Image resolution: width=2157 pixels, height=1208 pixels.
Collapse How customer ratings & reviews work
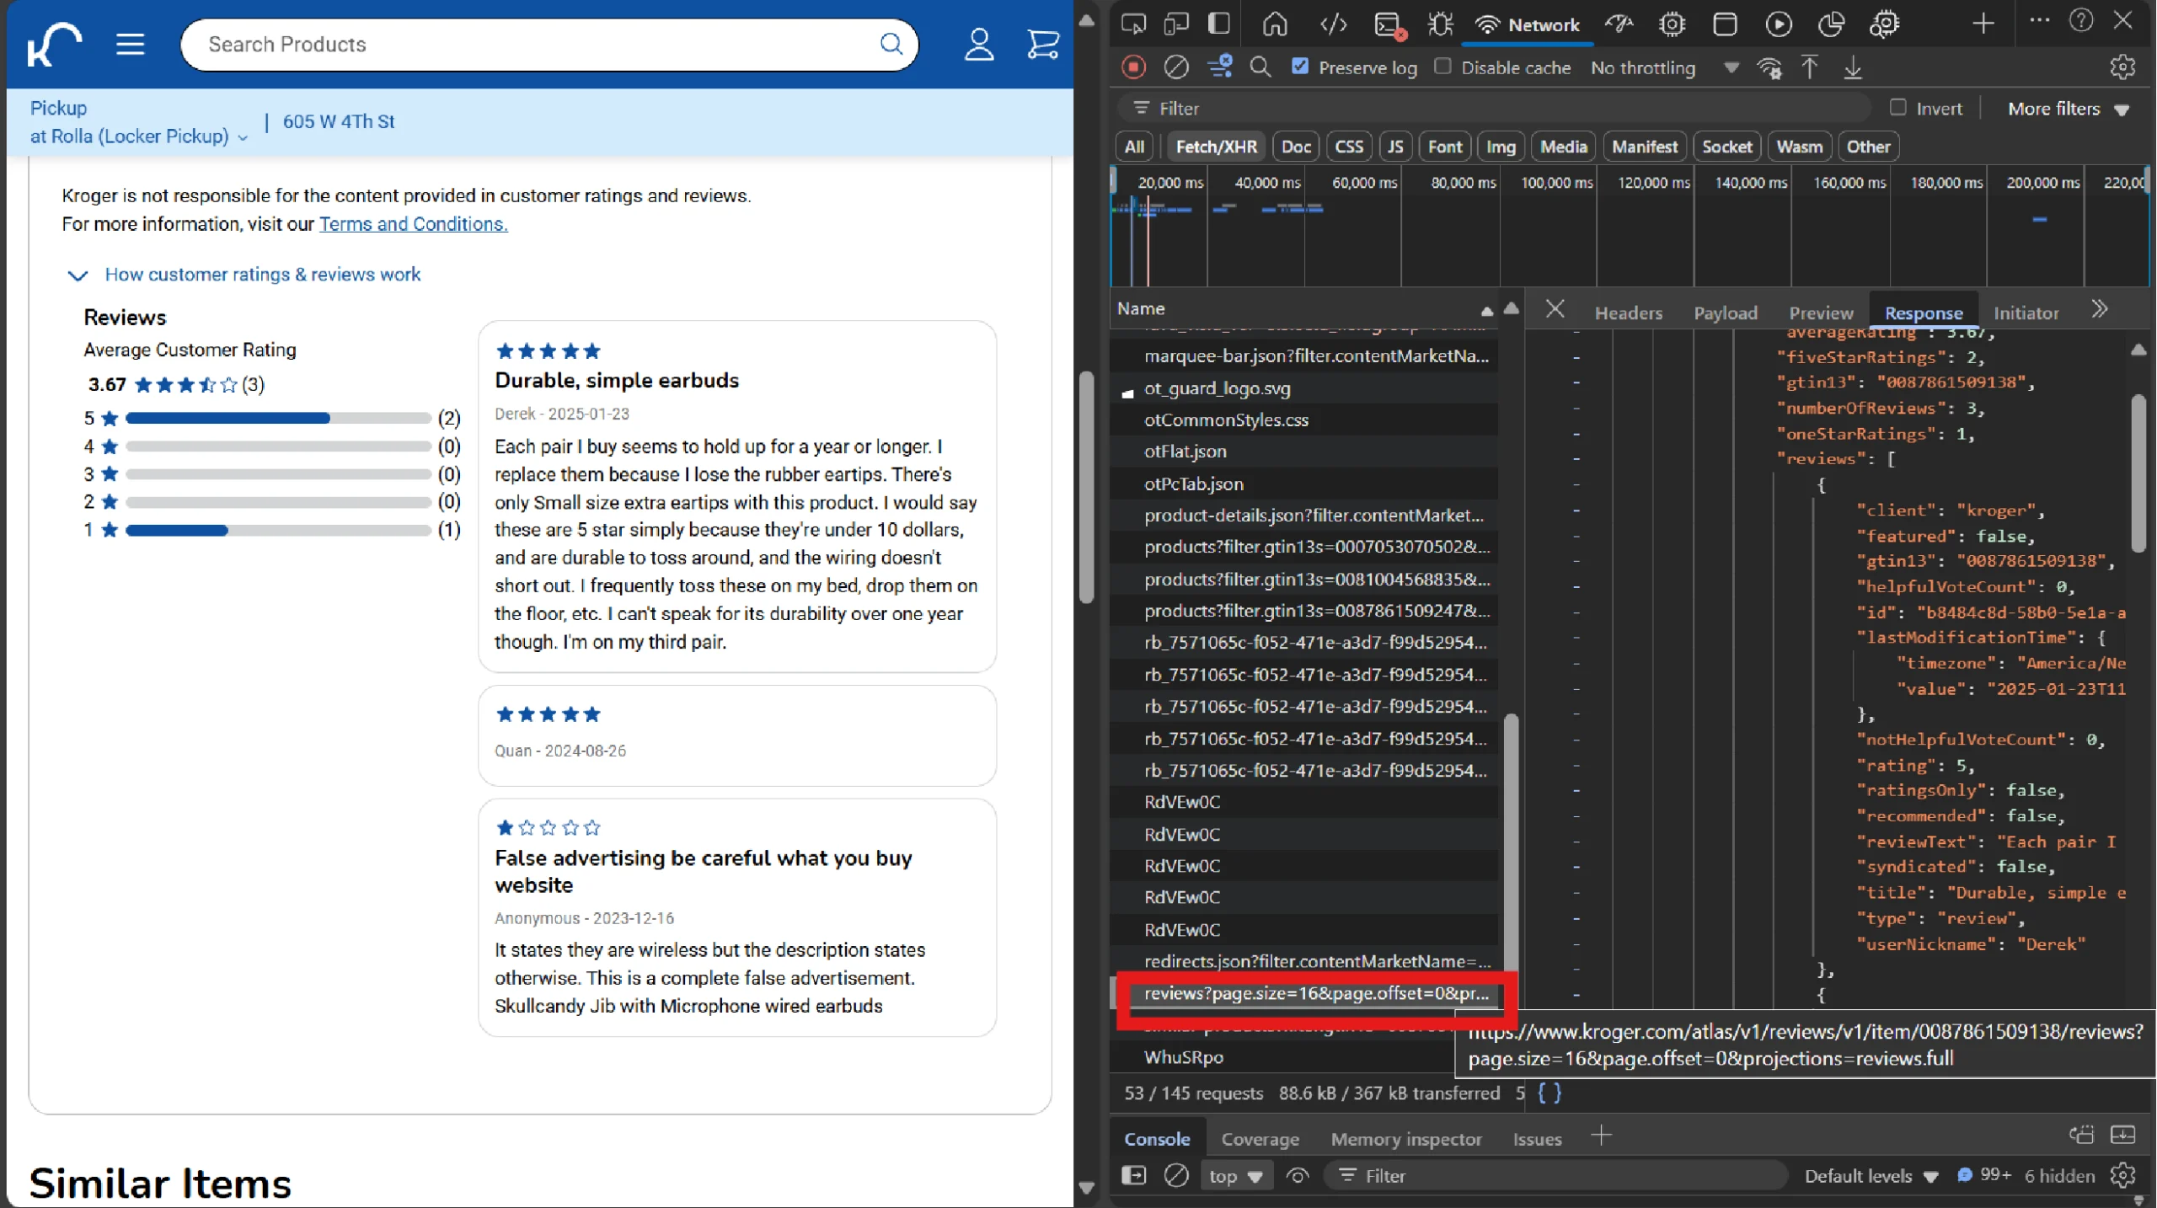(244, 275)
